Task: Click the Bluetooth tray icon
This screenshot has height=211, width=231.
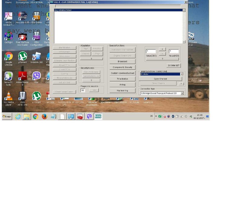Action: pyautogui.click(x=173, y=117)
